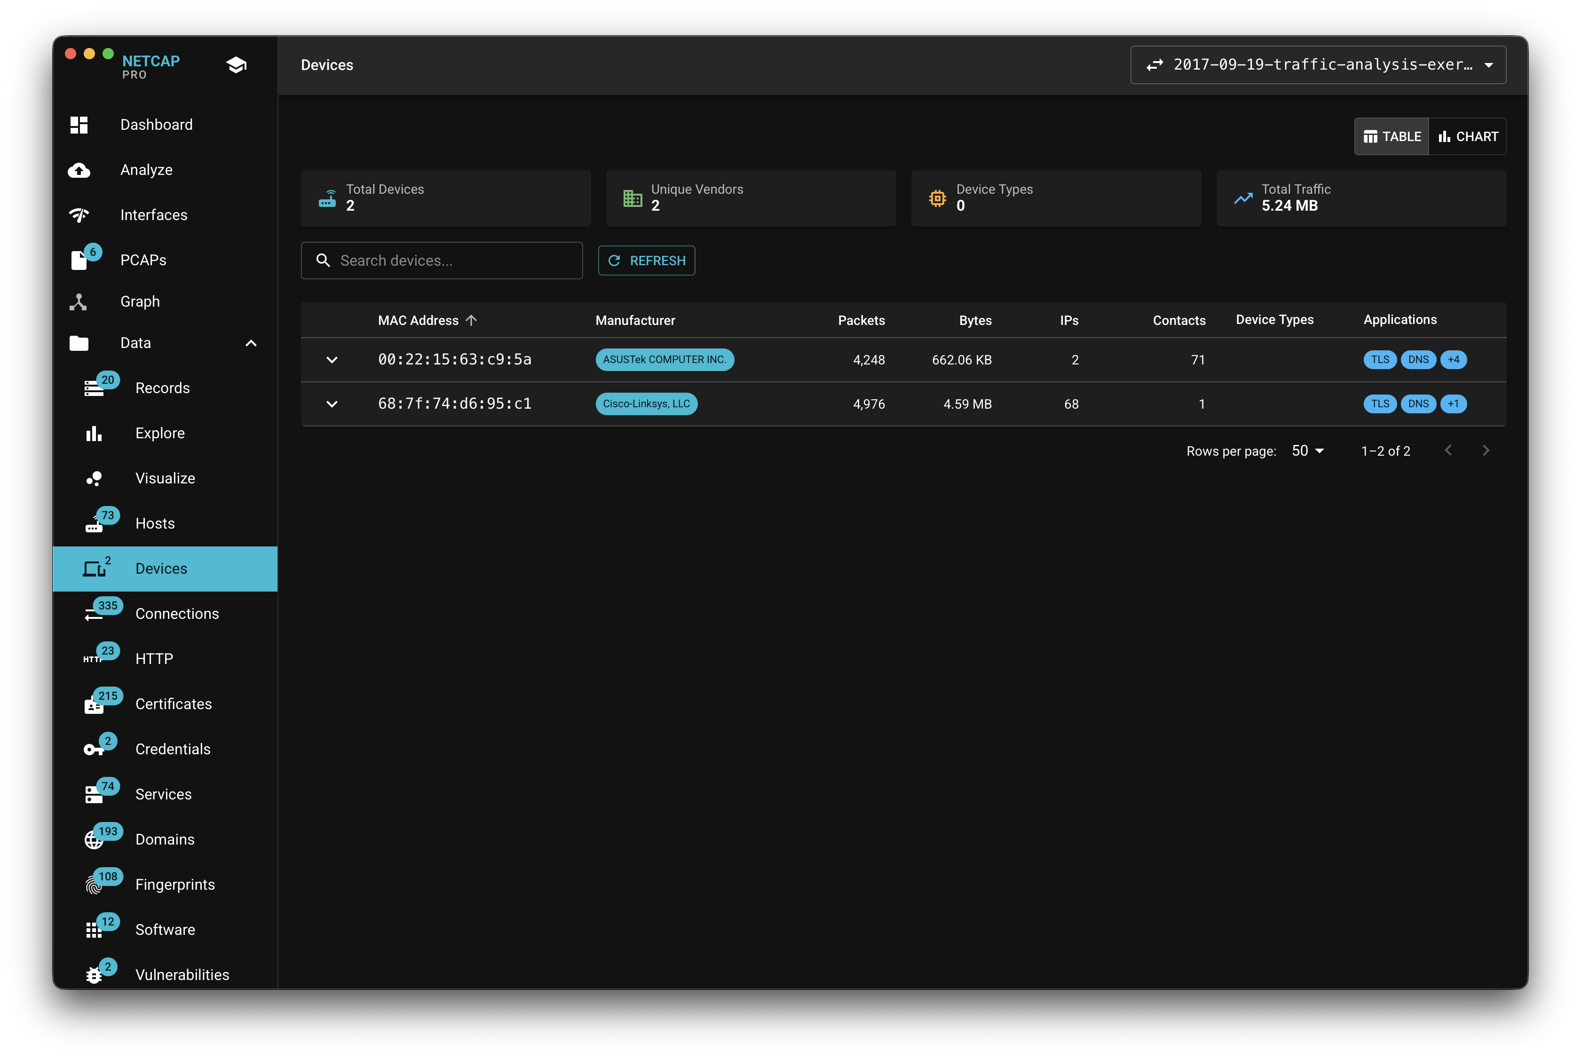Image resolution: width=1581 pixels, height=1059 pixels.
Task: Click the Data folder icon
Action: point(79,343)
